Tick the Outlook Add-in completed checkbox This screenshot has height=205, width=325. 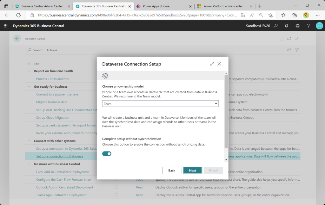pyautogui.click(x=116, y=187)
